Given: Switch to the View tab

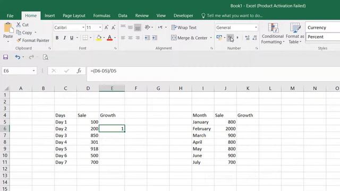Looking at the screenshot, I should [x=161, y=15].
